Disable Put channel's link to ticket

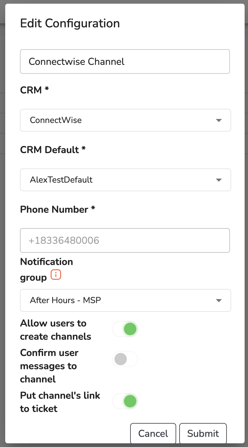[x=125, y=401]
